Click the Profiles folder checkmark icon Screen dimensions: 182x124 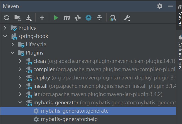pyautogui.click(x=14, y=28)
